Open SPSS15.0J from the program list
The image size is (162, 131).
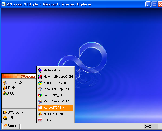coord(56,120)
